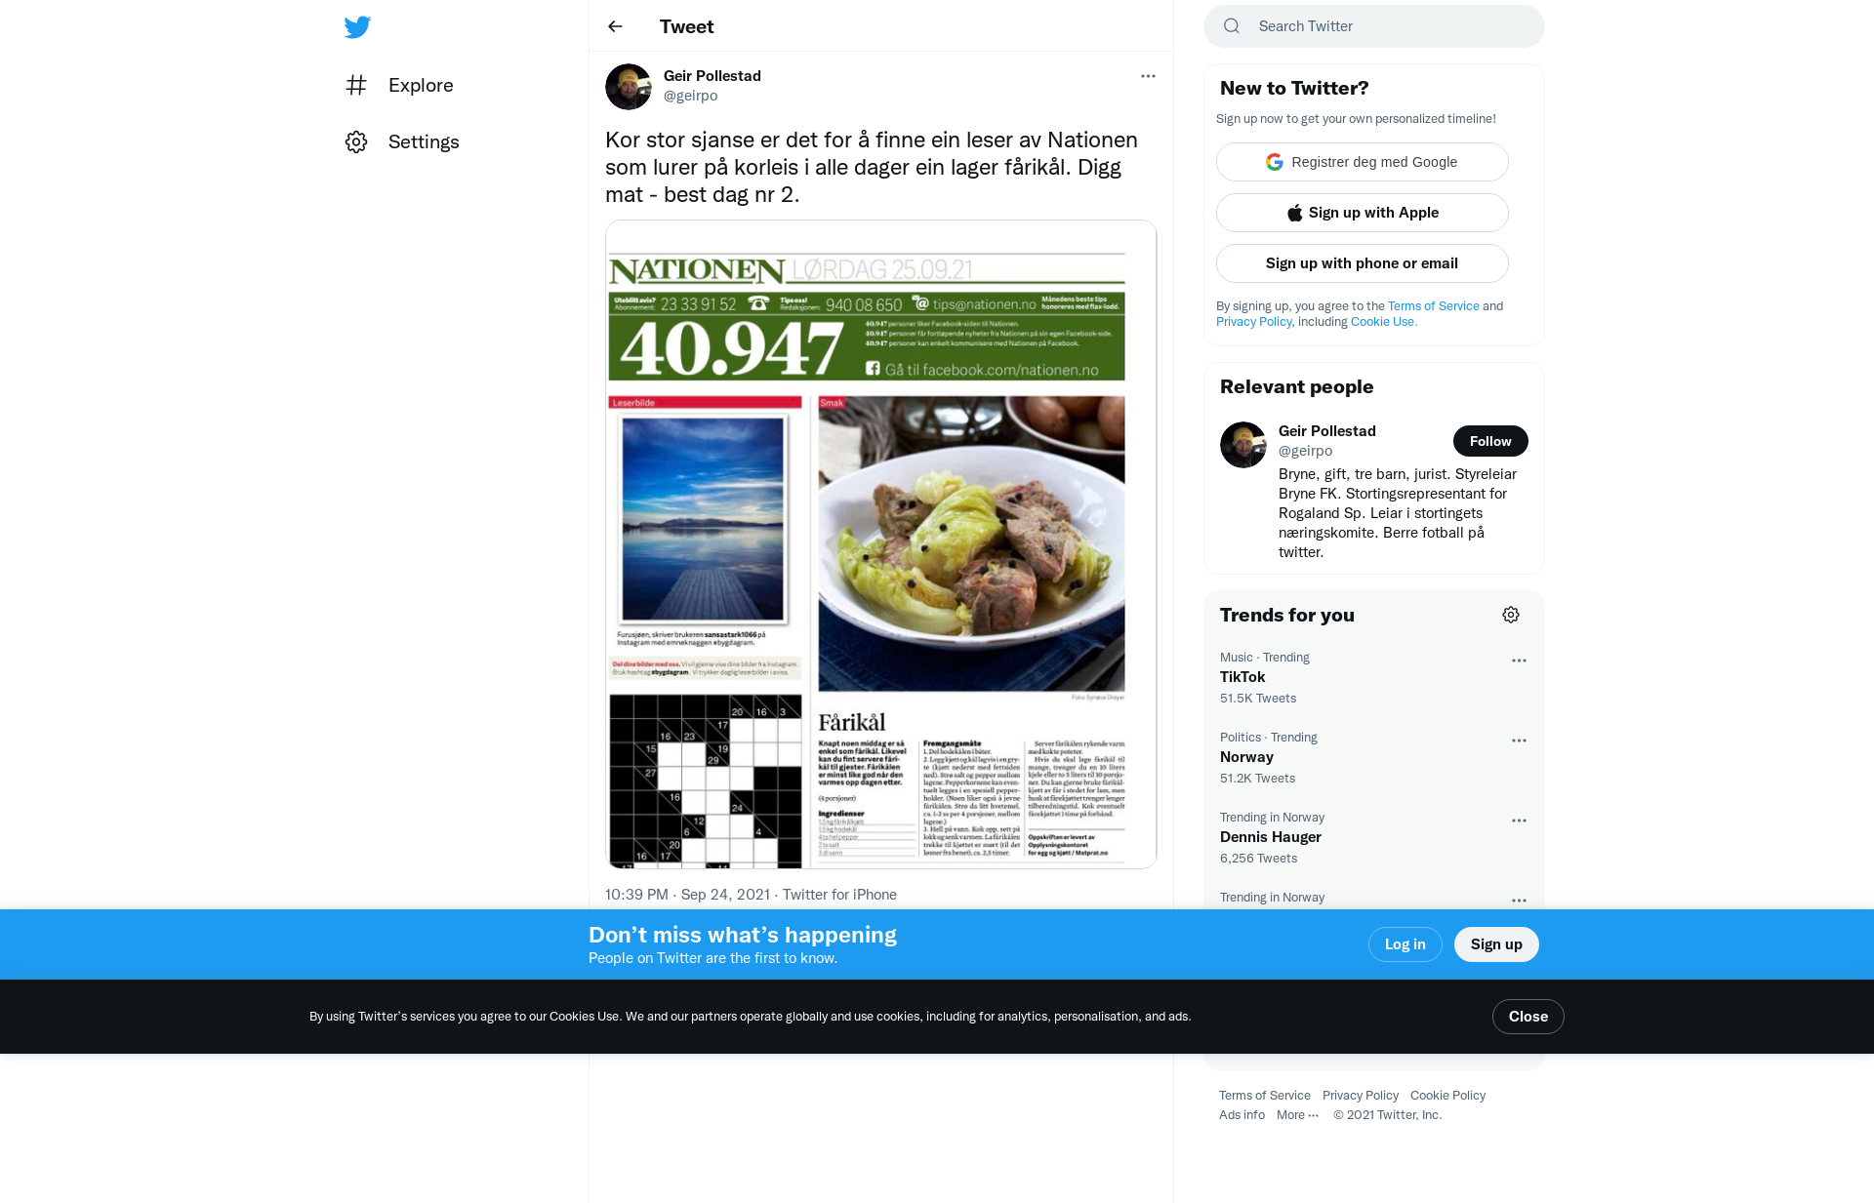Click Sign up with Apple
Viewport: 1874px width, 1203px height.
point(1363,213)
